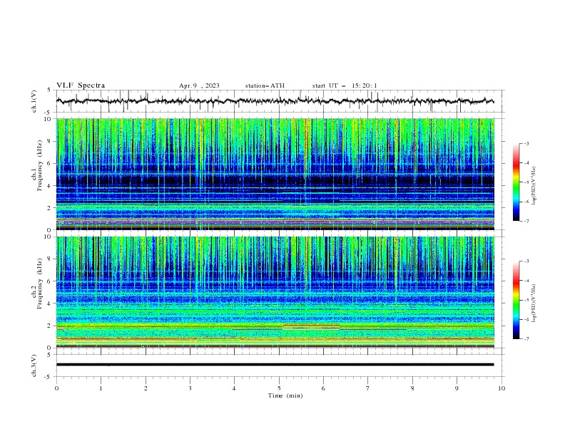The image size is (565, 436).
Task: Click inside the ch.1 spectrogram plot
Action: tap(275, 174)
